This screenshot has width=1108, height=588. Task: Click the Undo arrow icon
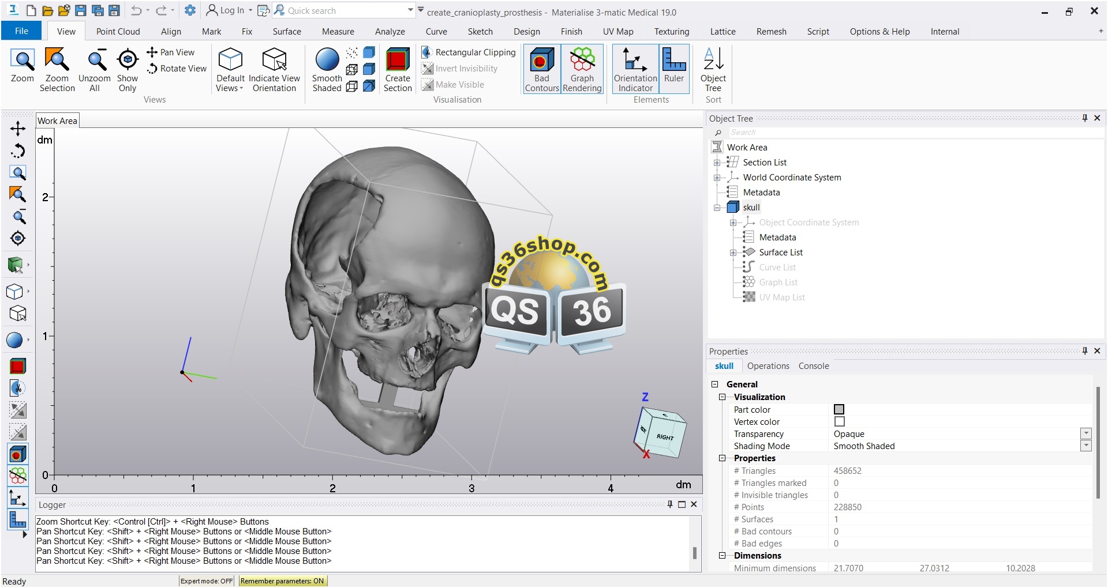pos(136,10)
